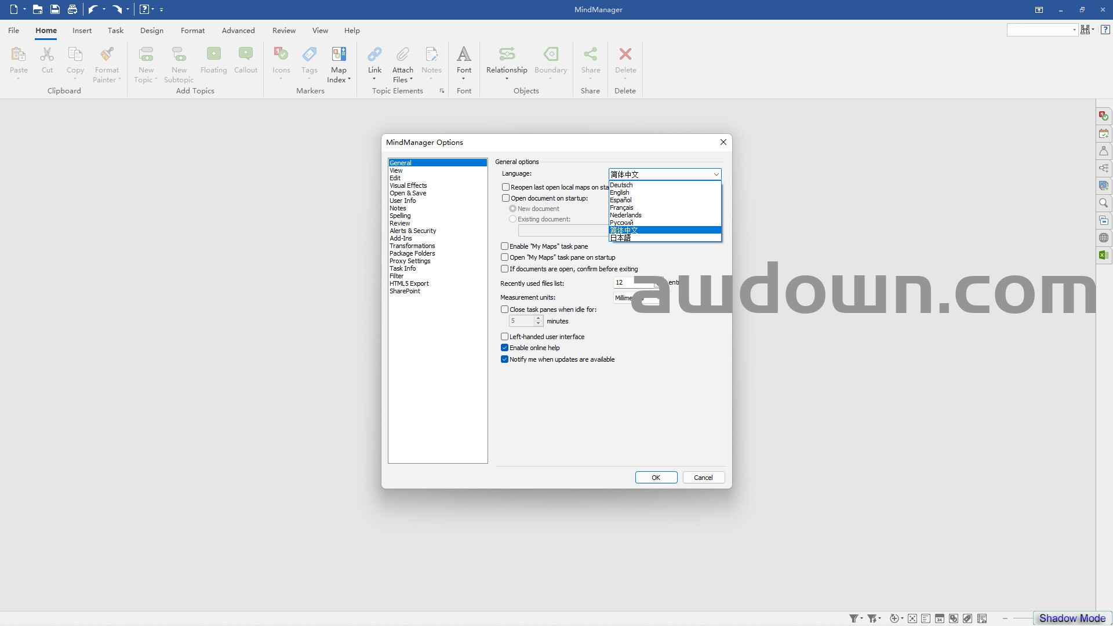The height and width of the screenshot is (626, 1113).
Task: Select Visual Effects in the options category list
Action: coord(408,185)
